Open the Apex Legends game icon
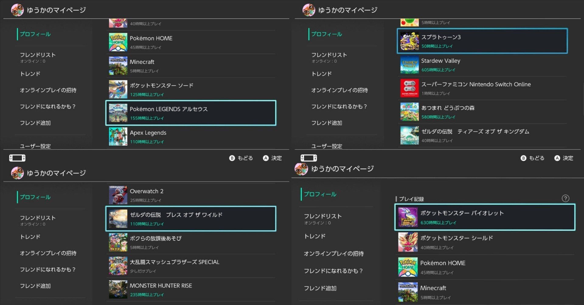Screen dimensions: 584x305 (x=118, y=136)
